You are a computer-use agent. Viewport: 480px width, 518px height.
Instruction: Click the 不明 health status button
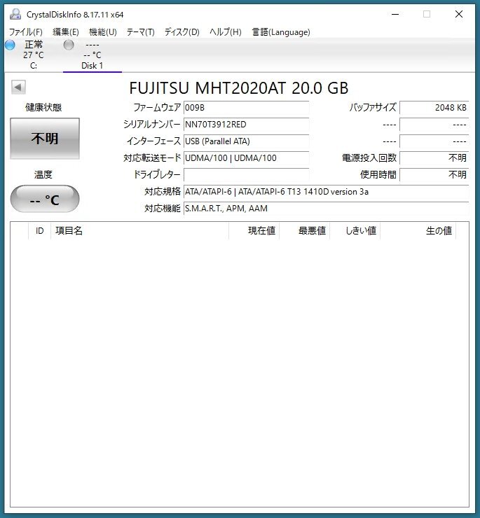(x=45, y=139)
